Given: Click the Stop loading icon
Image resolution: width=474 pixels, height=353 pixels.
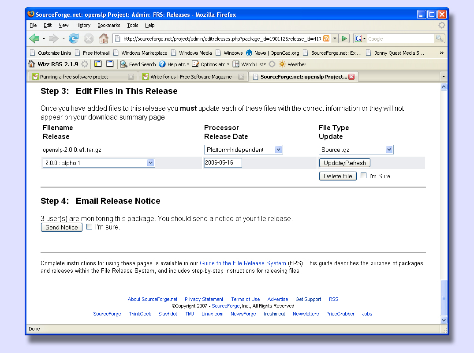Looking at the screenshot, I should pyautogui.click(x=88, y=39).
